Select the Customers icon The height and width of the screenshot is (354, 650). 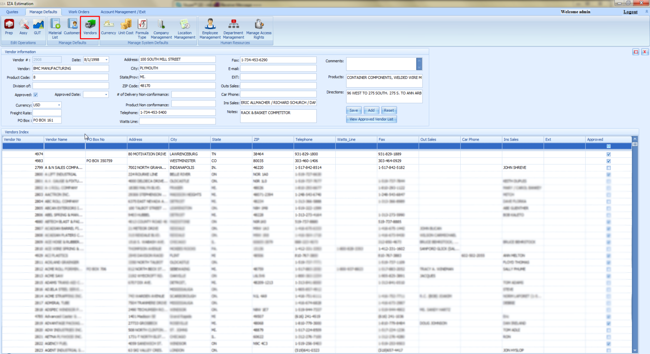[72, 27]
